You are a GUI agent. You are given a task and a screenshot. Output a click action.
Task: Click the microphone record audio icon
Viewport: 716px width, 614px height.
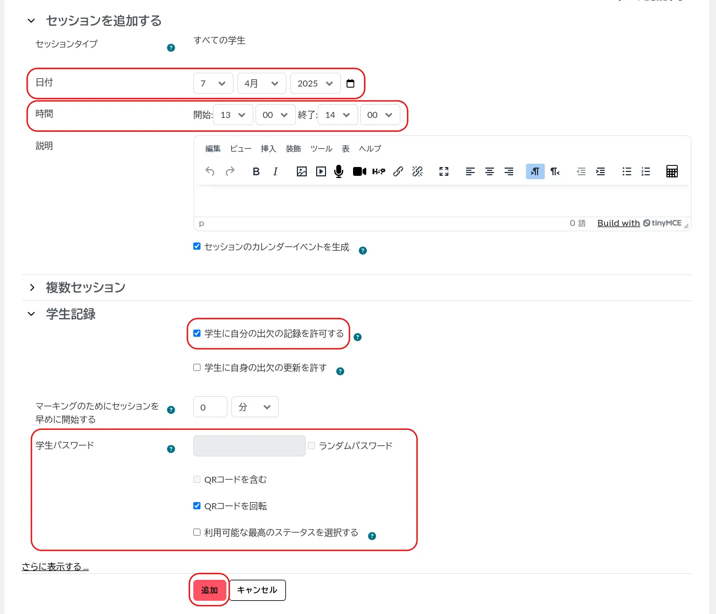[339, 171]
